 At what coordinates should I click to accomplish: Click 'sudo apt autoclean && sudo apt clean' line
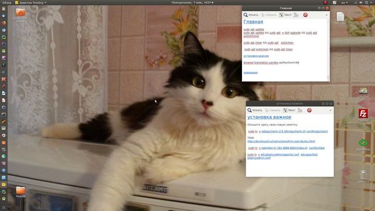pyautogui.click(x=268, y=49)
